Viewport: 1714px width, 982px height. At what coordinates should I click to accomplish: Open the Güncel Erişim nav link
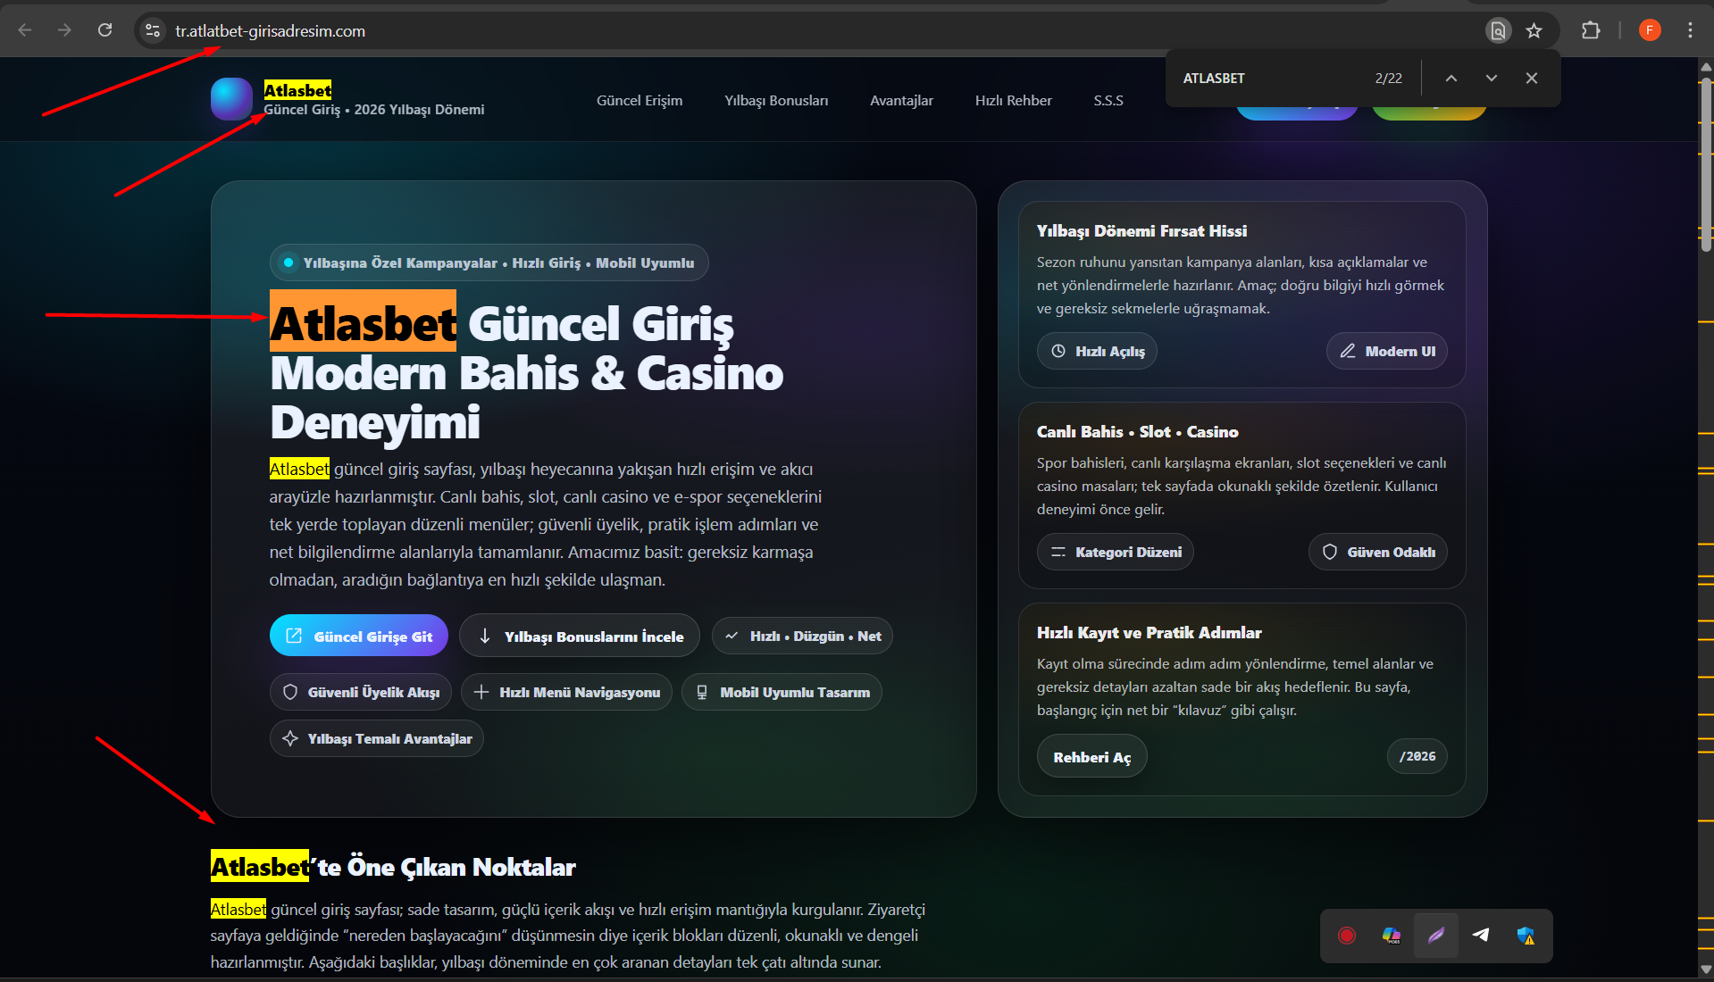[x=640, y=100]
